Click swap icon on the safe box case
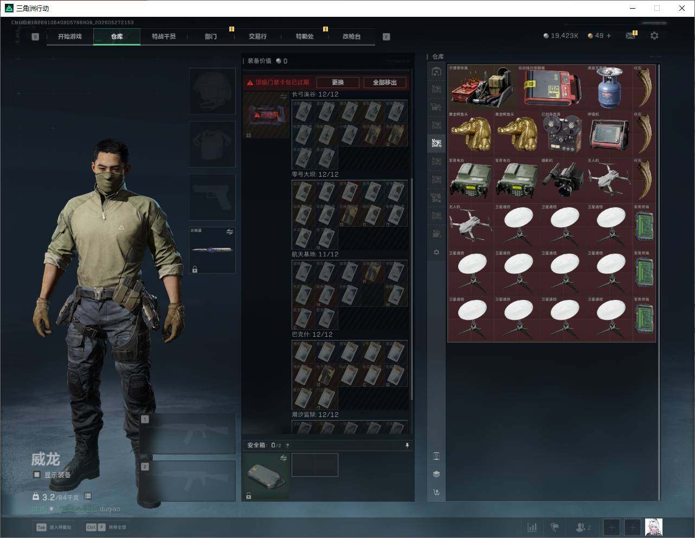 pos(283,458)
